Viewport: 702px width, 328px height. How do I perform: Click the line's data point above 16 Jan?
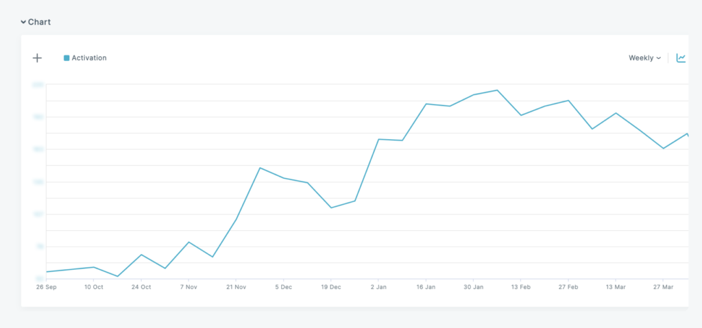[x=426, y=104]
